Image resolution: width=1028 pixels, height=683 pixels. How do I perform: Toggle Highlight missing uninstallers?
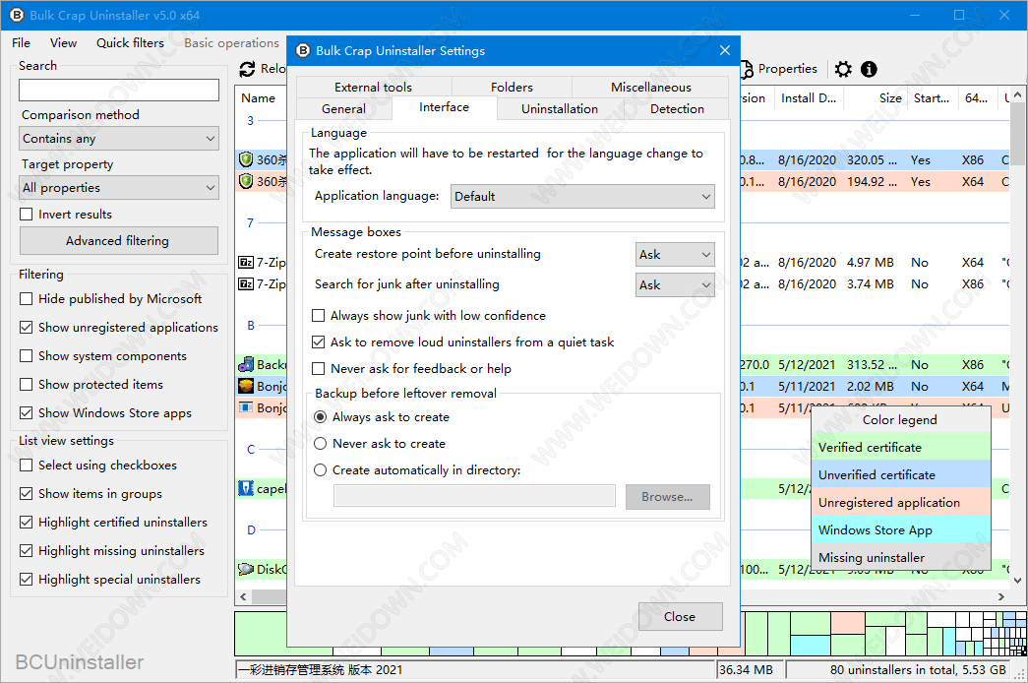tap(27, 550)
